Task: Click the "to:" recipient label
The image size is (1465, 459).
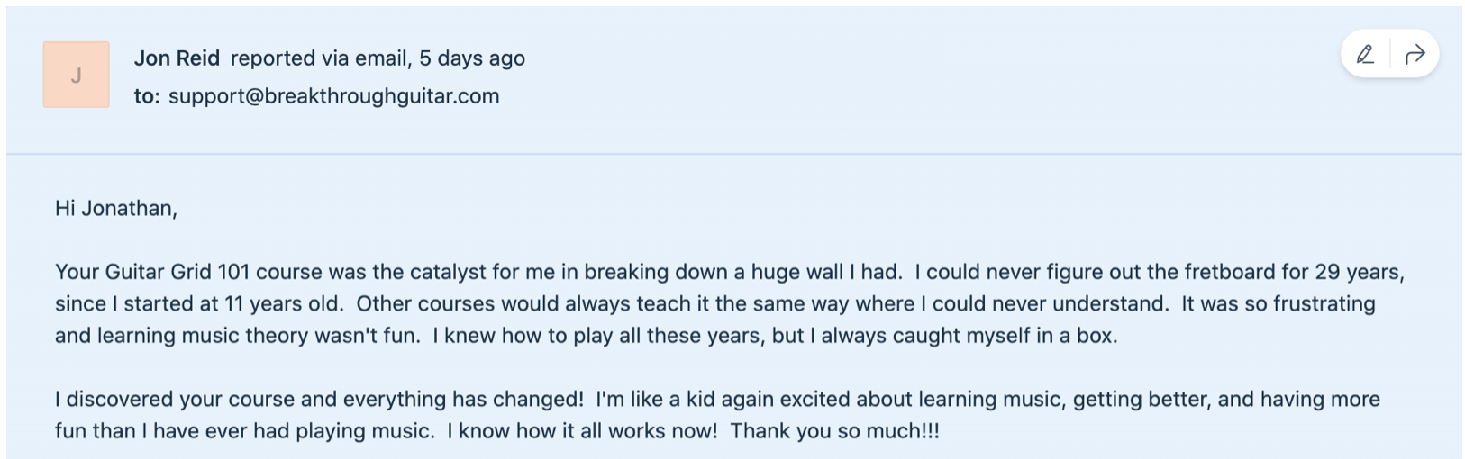Action: click(x=147, y=96)
